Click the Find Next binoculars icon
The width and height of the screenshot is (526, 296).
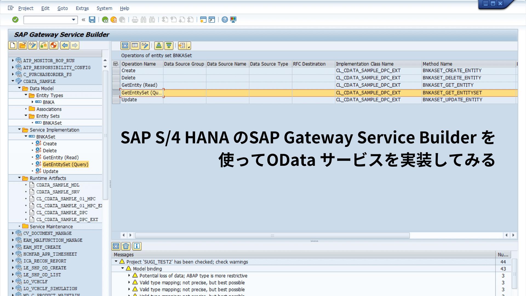point(152,19)
